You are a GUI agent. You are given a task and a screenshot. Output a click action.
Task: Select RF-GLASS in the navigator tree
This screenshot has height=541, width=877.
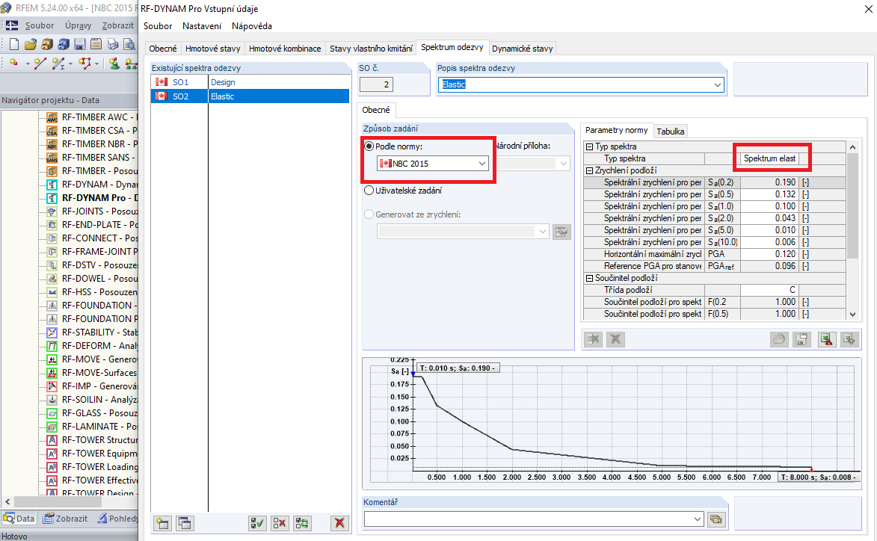[92, 413]
